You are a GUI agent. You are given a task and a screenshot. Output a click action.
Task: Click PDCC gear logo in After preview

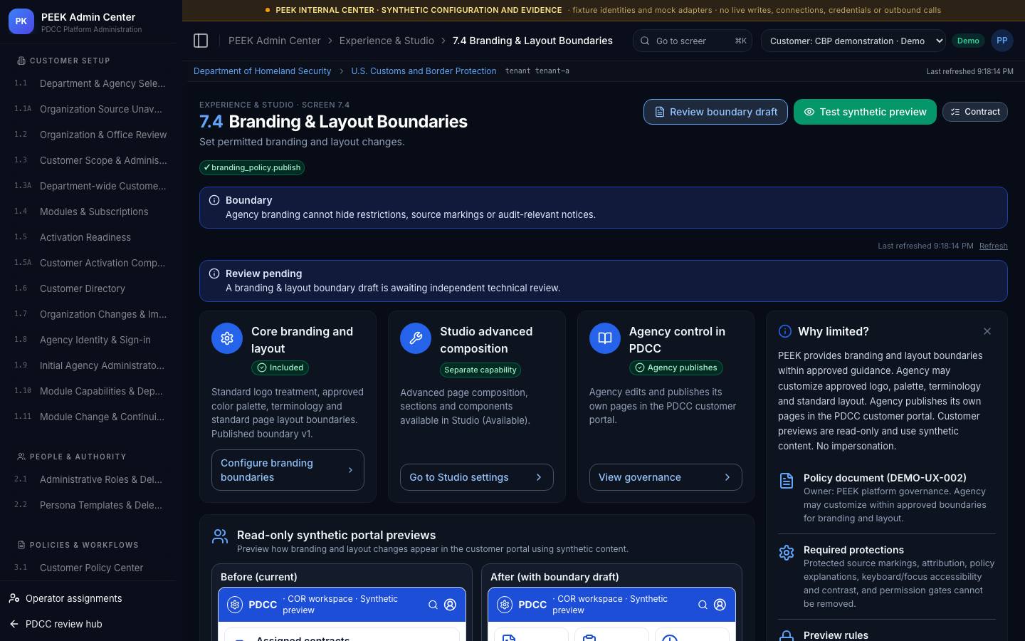pos(505,605)
